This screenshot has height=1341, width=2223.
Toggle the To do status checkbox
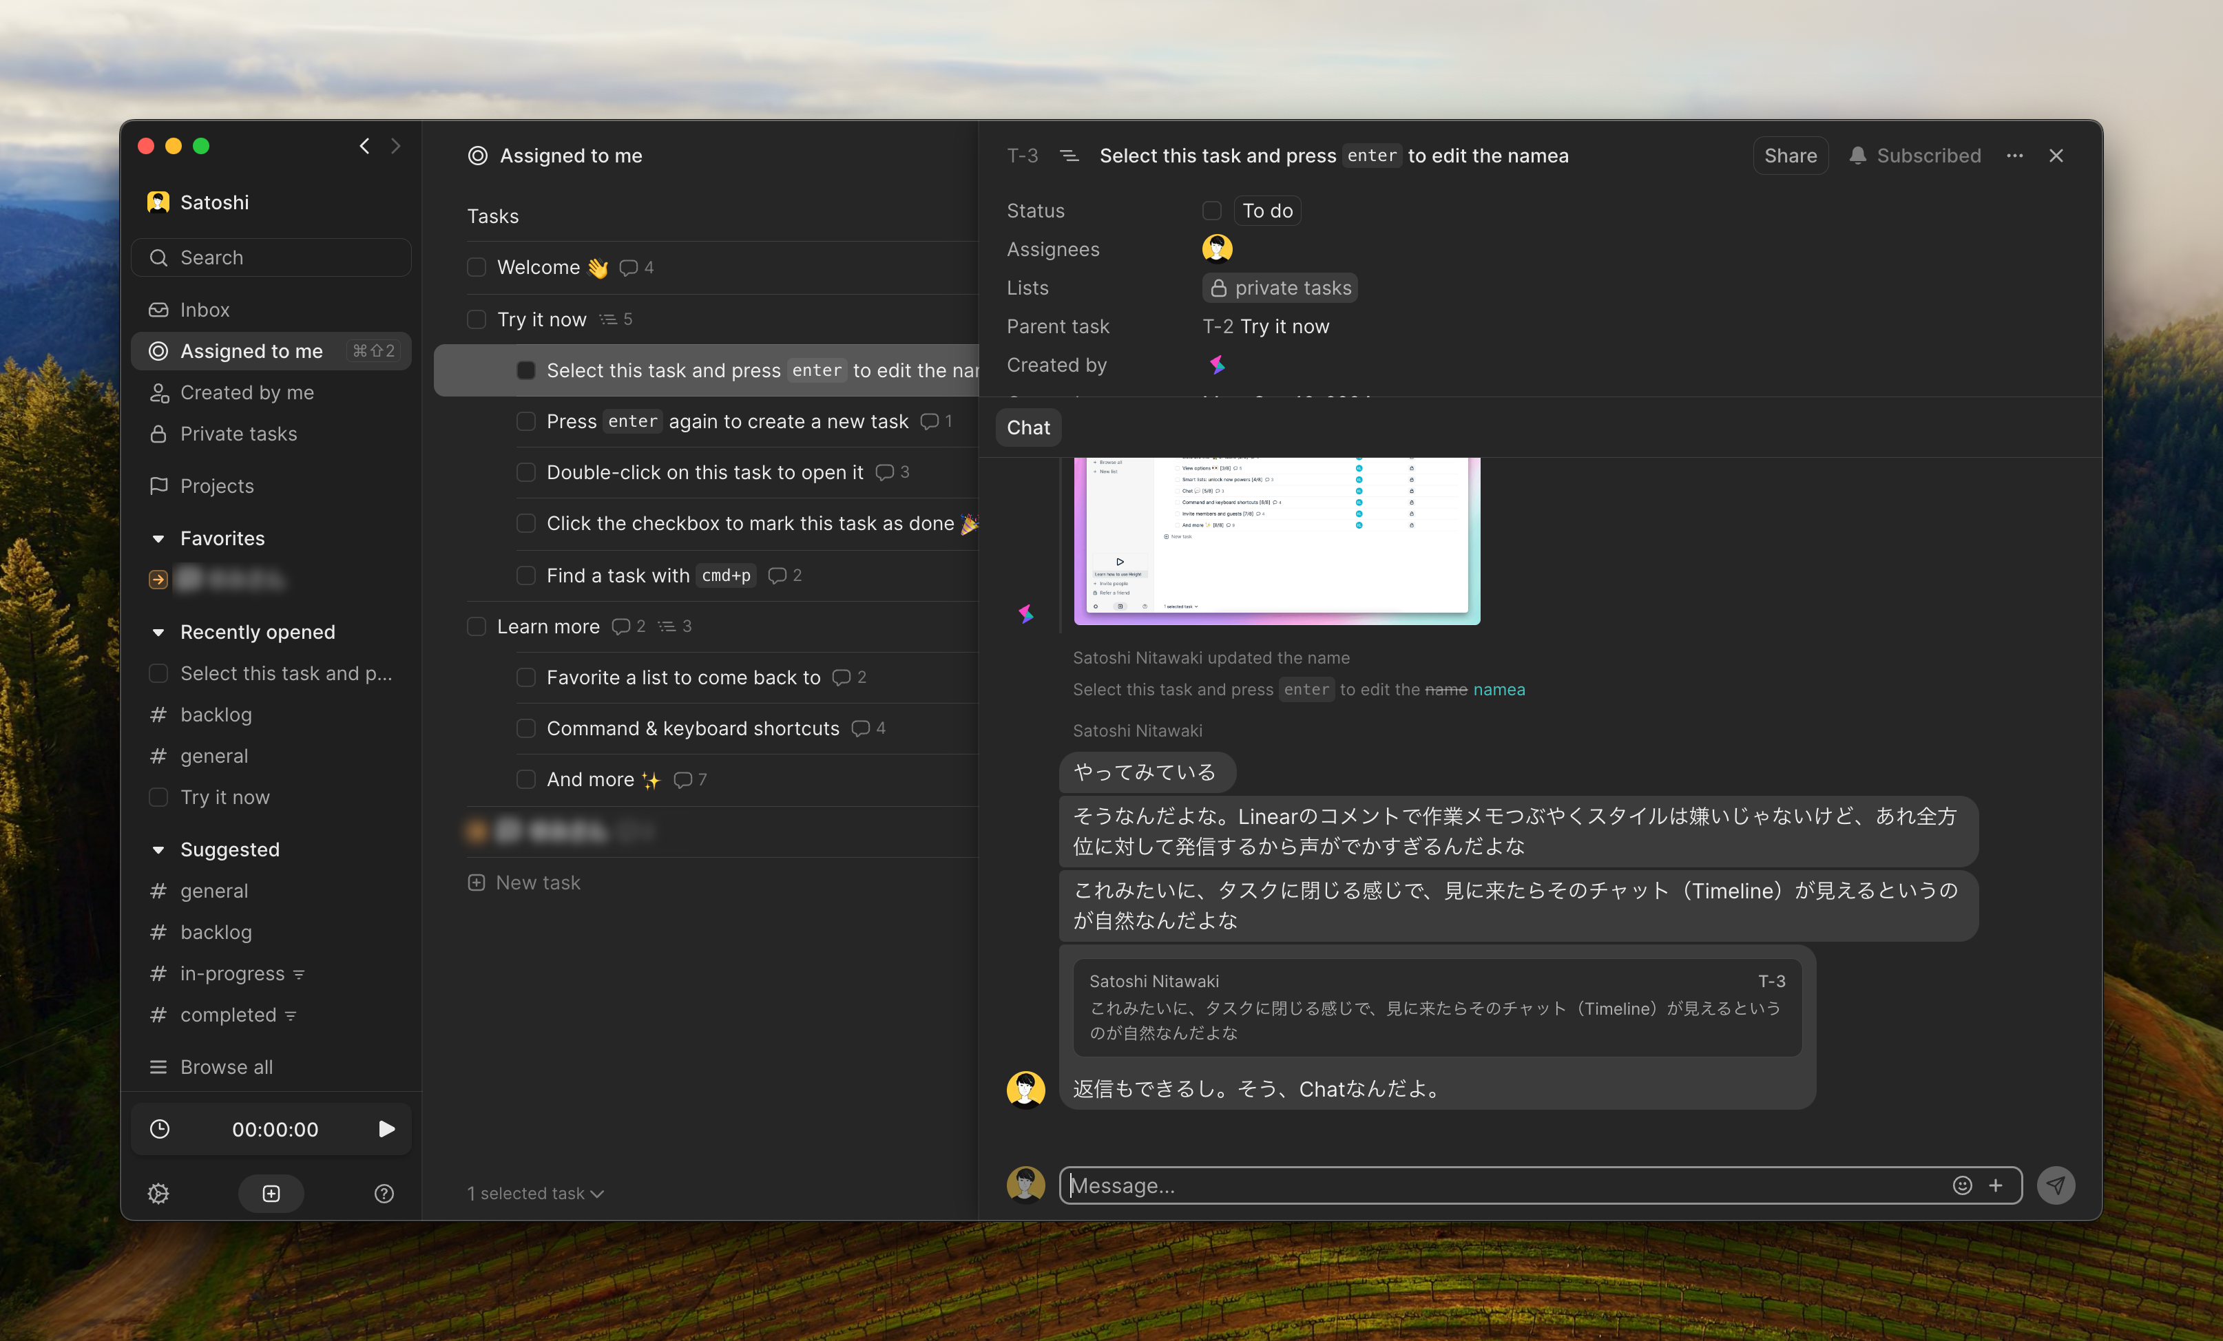[1211, 211]
